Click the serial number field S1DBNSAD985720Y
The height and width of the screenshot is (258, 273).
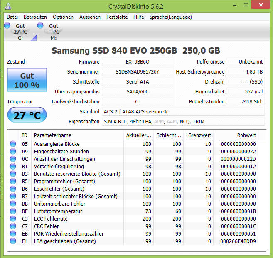coord(138,72)
